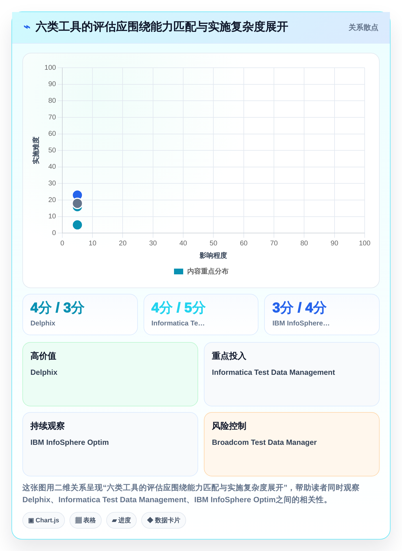The image size is (402, 551).
Task: Click the 4分 / 3分 score value
Action: 57,308
